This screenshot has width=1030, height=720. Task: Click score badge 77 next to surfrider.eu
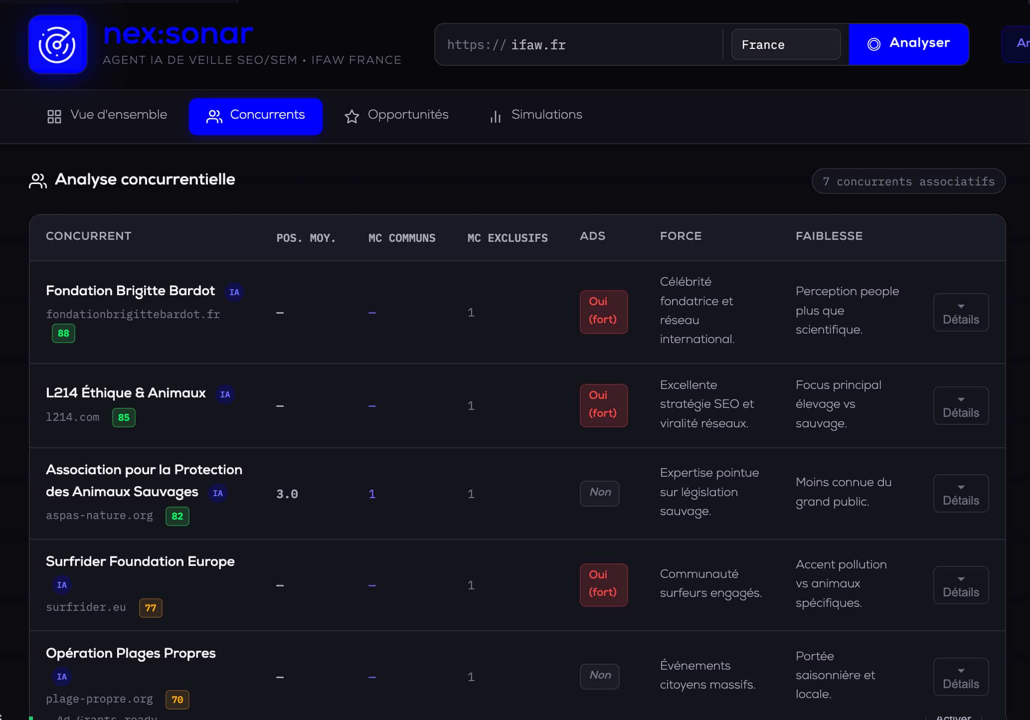[151, 608]
